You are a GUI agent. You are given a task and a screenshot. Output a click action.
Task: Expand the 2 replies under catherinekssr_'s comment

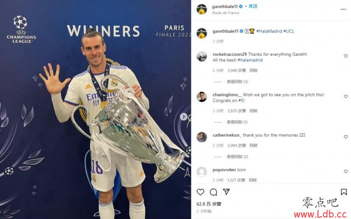(x=237, y=157)
